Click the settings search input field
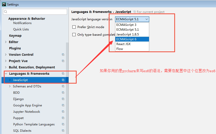 (x=35, y=12)
